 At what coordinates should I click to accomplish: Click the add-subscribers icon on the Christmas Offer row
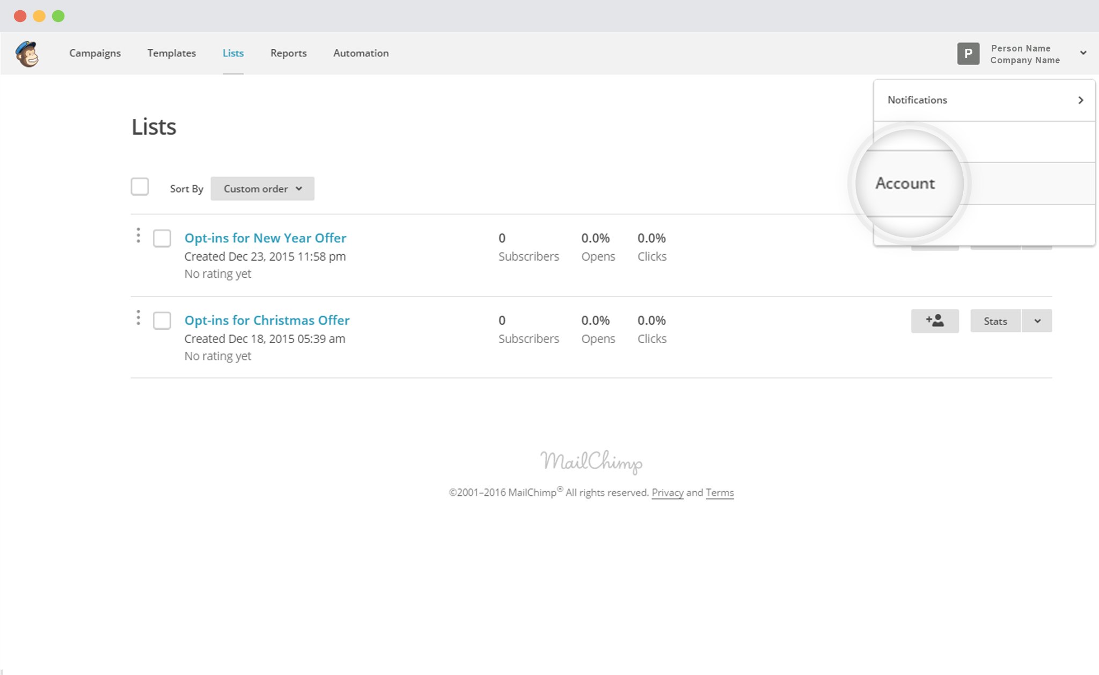(x=935, y=321)
